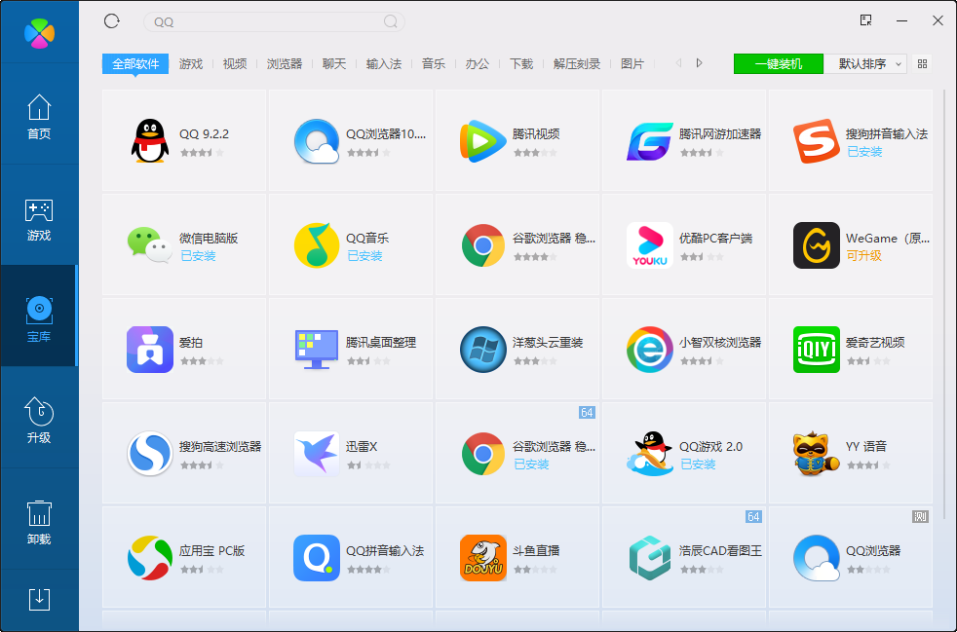Open the 斗鱼直播 Douyu icon

[x=482, y=558]
